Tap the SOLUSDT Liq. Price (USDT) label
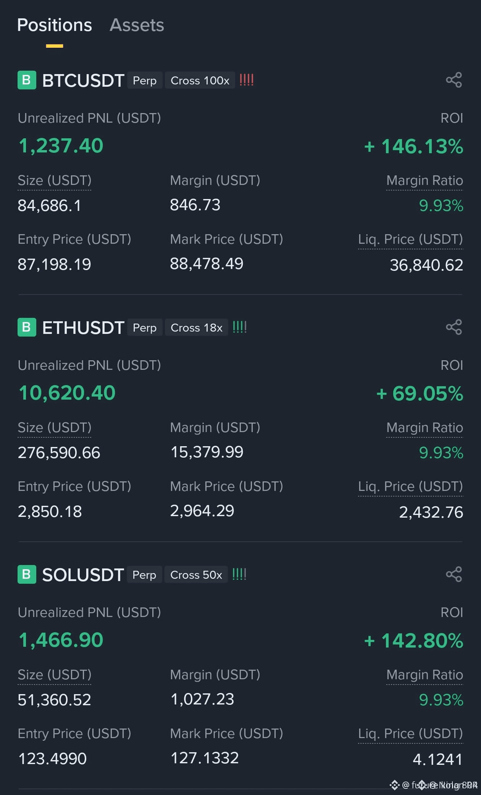The width and height of the screenshot is (481, 795). [x=410, y=733]
